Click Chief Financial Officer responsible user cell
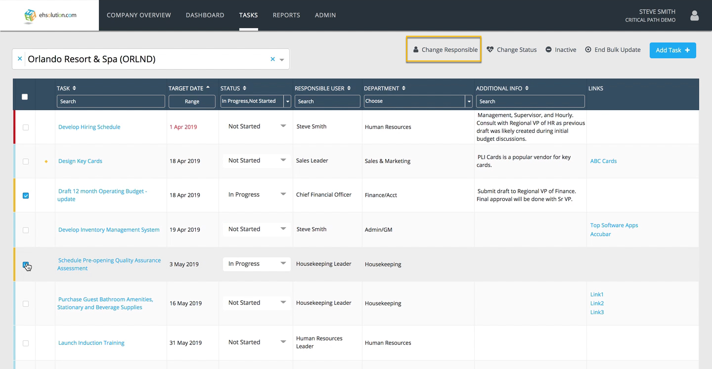712x369 pixels. (x=324, y=195)
